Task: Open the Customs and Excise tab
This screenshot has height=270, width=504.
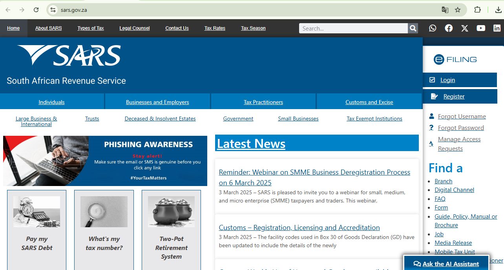Action: click(369, 102)
